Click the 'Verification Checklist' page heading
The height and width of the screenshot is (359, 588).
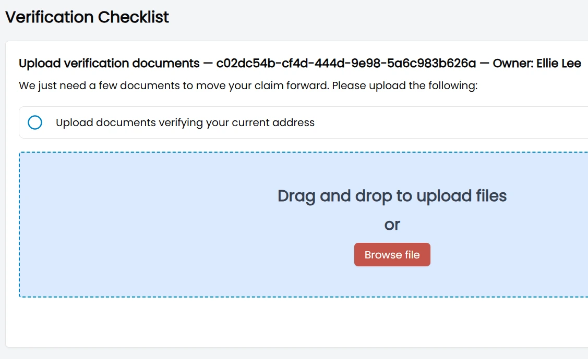pos(87,17)
